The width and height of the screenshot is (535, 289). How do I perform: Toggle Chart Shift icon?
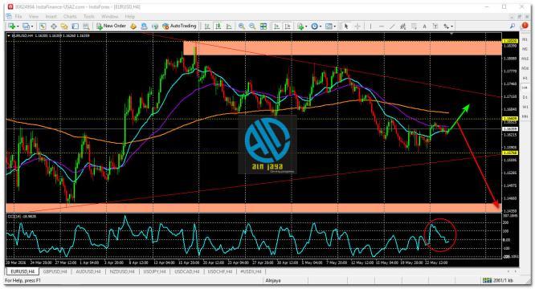288,26
